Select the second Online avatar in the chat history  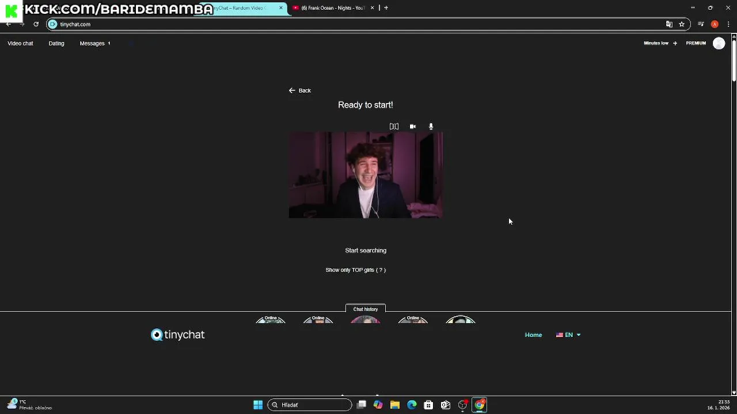pos(318,319)
